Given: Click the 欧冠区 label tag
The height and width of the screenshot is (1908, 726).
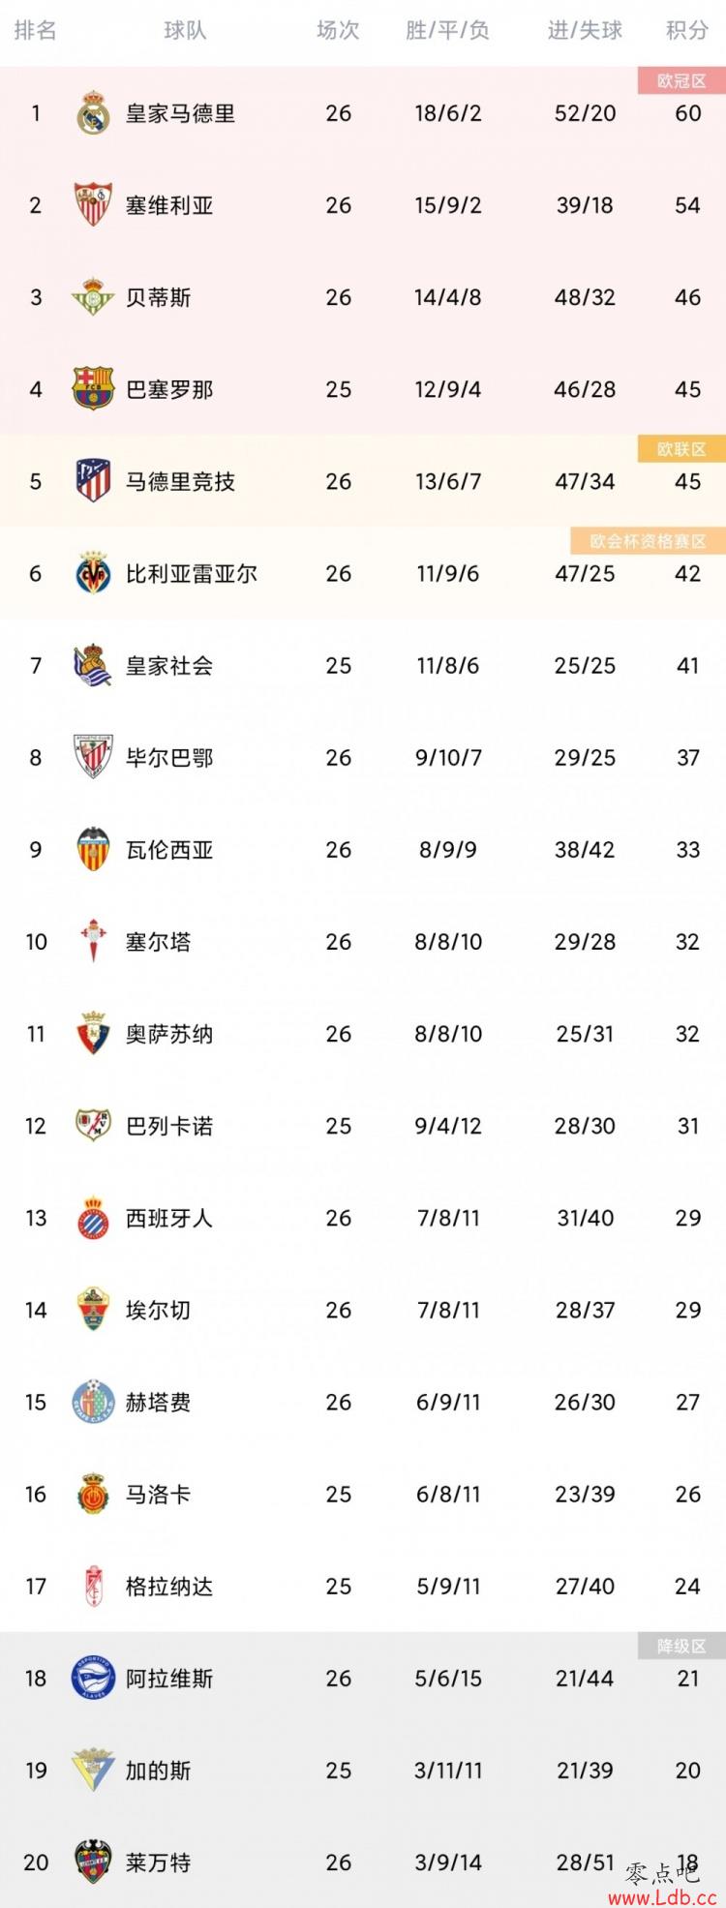Looking at the screenshot, I should (x=681, y=81).
